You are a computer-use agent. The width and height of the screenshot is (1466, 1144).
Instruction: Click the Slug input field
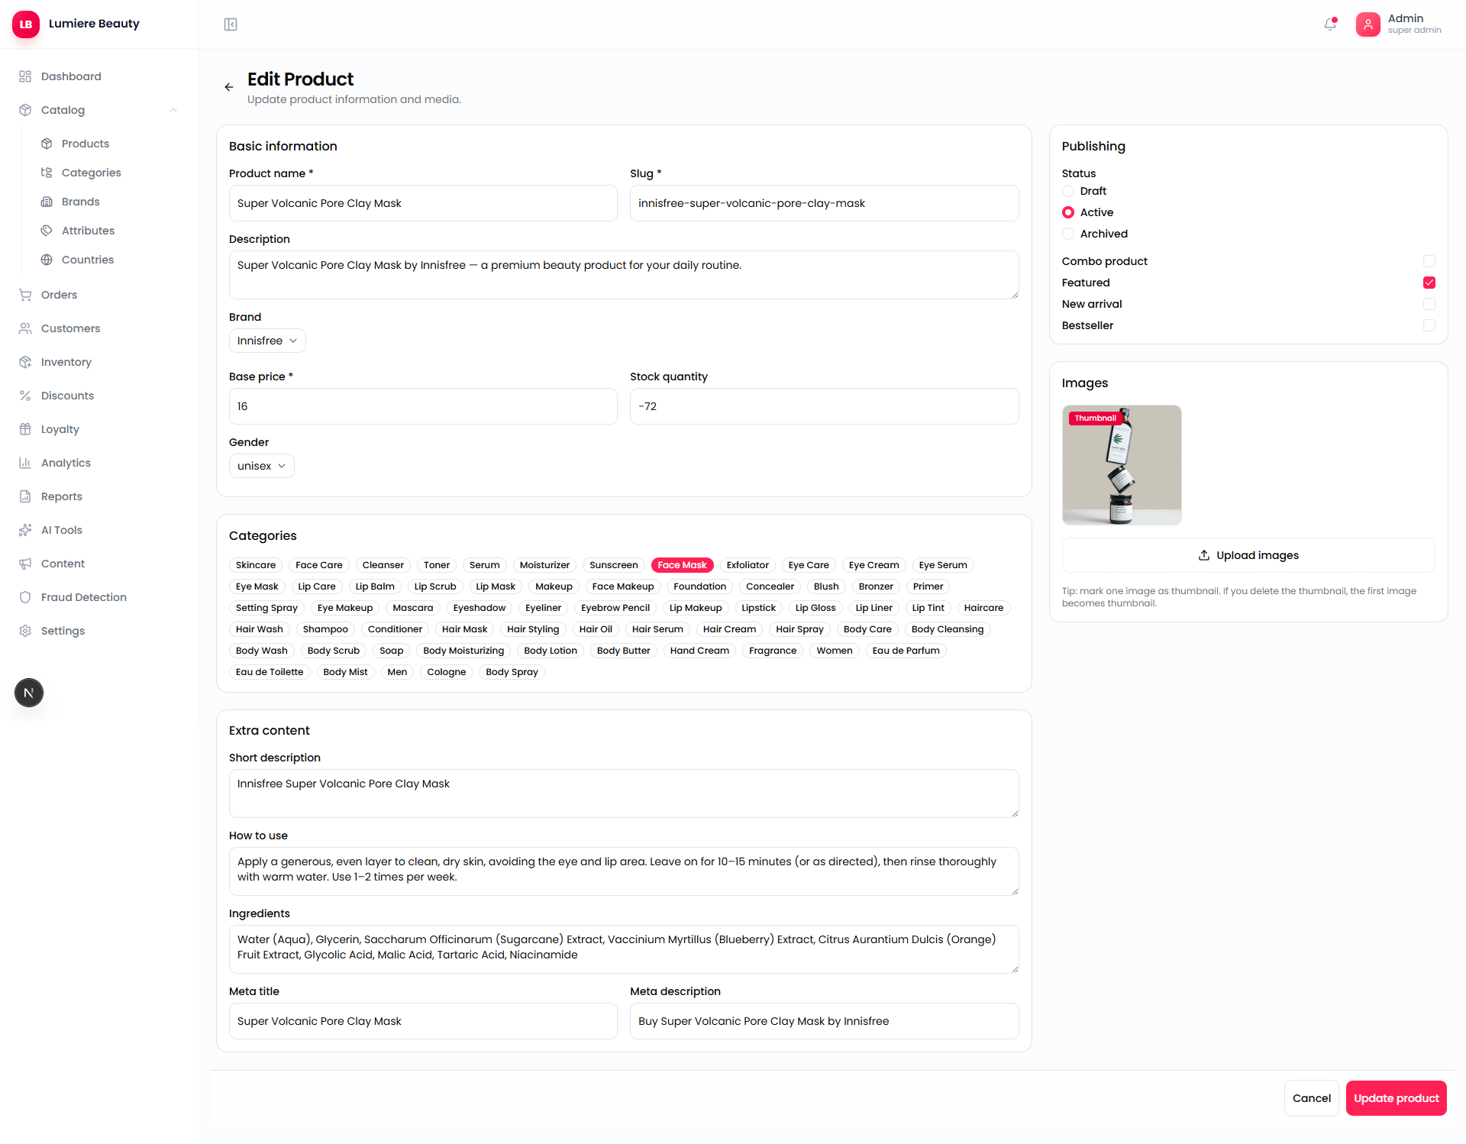click(x=824, y=203)
